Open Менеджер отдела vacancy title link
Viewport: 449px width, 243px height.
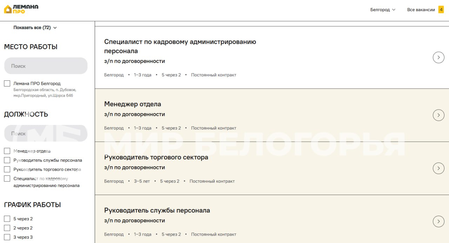coord(133,104)
